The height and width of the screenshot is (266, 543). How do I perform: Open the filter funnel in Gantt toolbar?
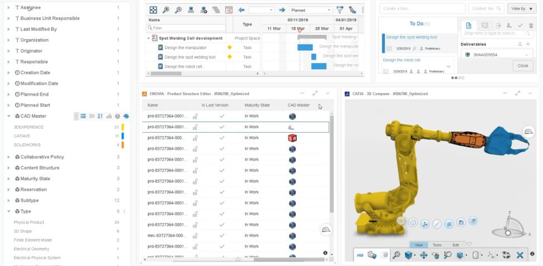click(x=340, y=10)
